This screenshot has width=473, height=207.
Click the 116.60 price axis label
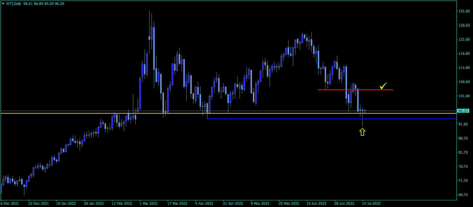[464, 54]
